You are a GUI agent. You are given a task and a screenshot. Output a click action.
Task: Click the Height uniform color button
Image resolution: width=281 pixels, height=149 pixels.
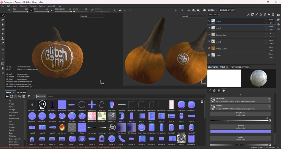[x=240, y=138]
